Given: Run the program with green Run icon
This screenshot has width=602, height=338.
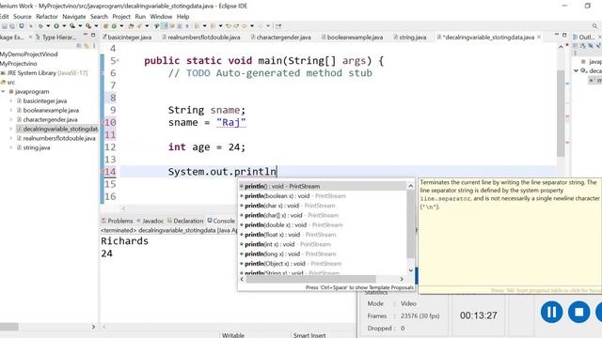Looking at the screenshot, I should (x=56, y=26).
